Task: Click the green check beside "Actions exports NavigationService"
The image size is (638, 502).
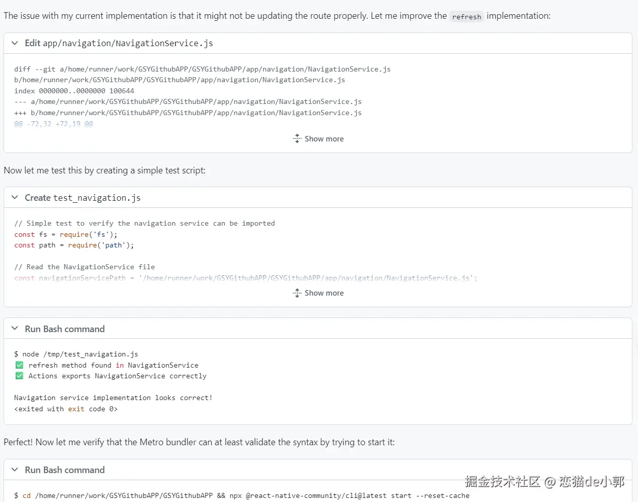Action: pos(19,376)
